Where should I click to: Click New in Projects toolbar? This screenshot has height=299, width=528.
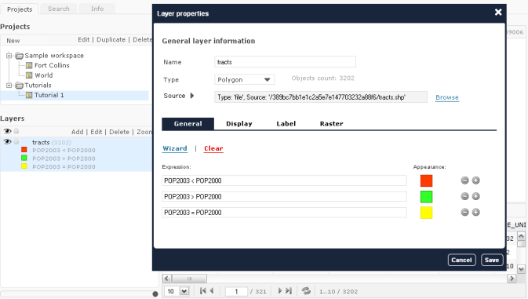pos(13,41)
